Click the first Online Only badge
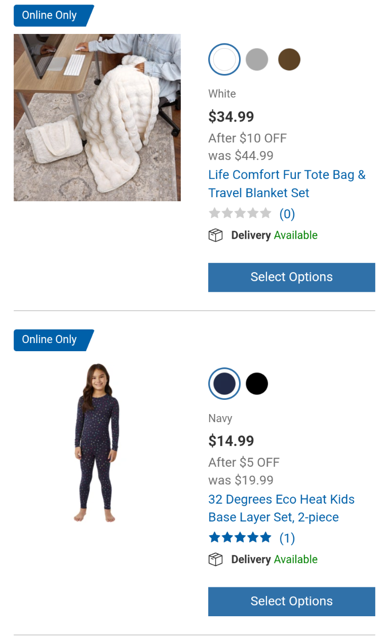 point(51,15)
